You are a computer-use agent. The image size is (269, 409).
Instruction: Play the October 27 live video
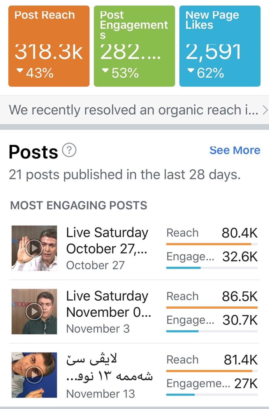[34, 248]
